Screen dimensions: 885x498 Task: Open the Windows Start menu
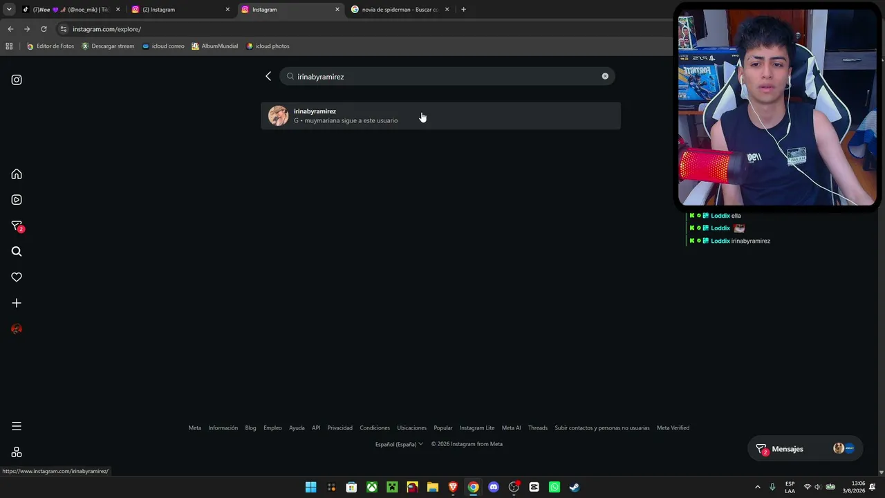[311, 487]
